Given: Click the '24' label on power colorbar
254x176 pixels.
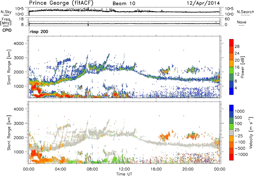Looking at the screenshot, I should 237,53.
